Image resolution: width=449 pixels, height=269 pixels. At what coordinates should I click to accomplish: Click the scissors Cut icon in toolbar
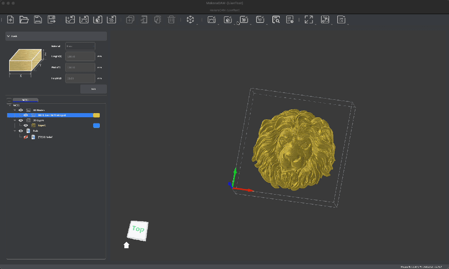[x=144, y=20]
